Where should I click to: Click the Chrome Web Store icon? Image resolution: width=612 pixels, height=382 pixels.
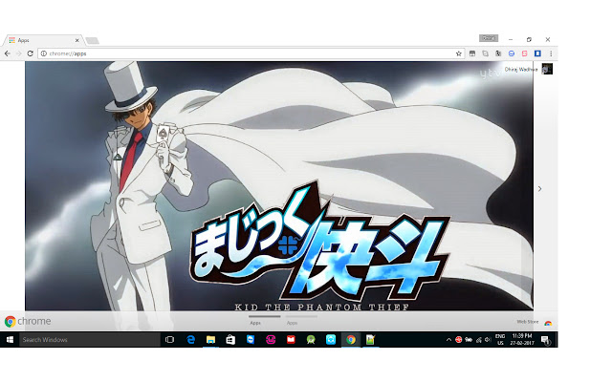click(x=548, y=323)
